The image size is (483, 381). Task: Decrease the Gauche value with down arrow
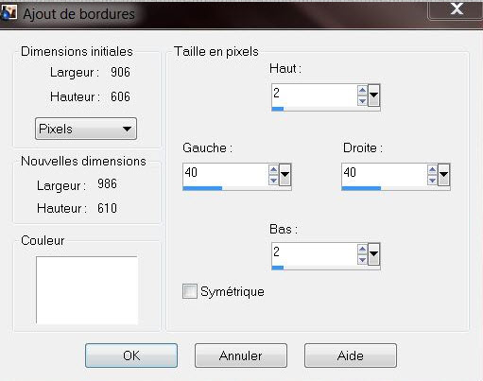click(x=273, y=181)
